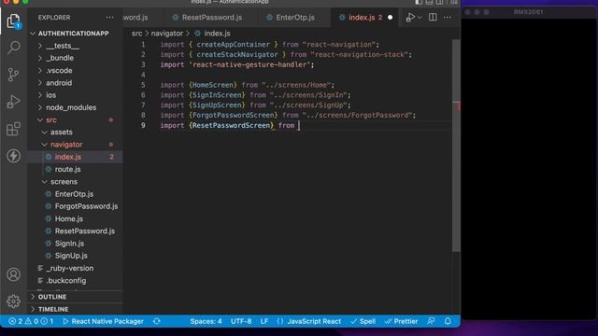
Task: Open the lightning bolt extension view
Action: (x=13, y=156)
